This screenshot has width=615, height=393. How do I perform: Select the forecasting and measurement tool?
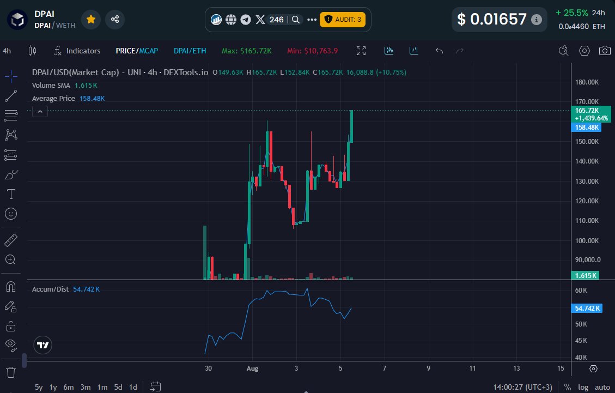11,155
